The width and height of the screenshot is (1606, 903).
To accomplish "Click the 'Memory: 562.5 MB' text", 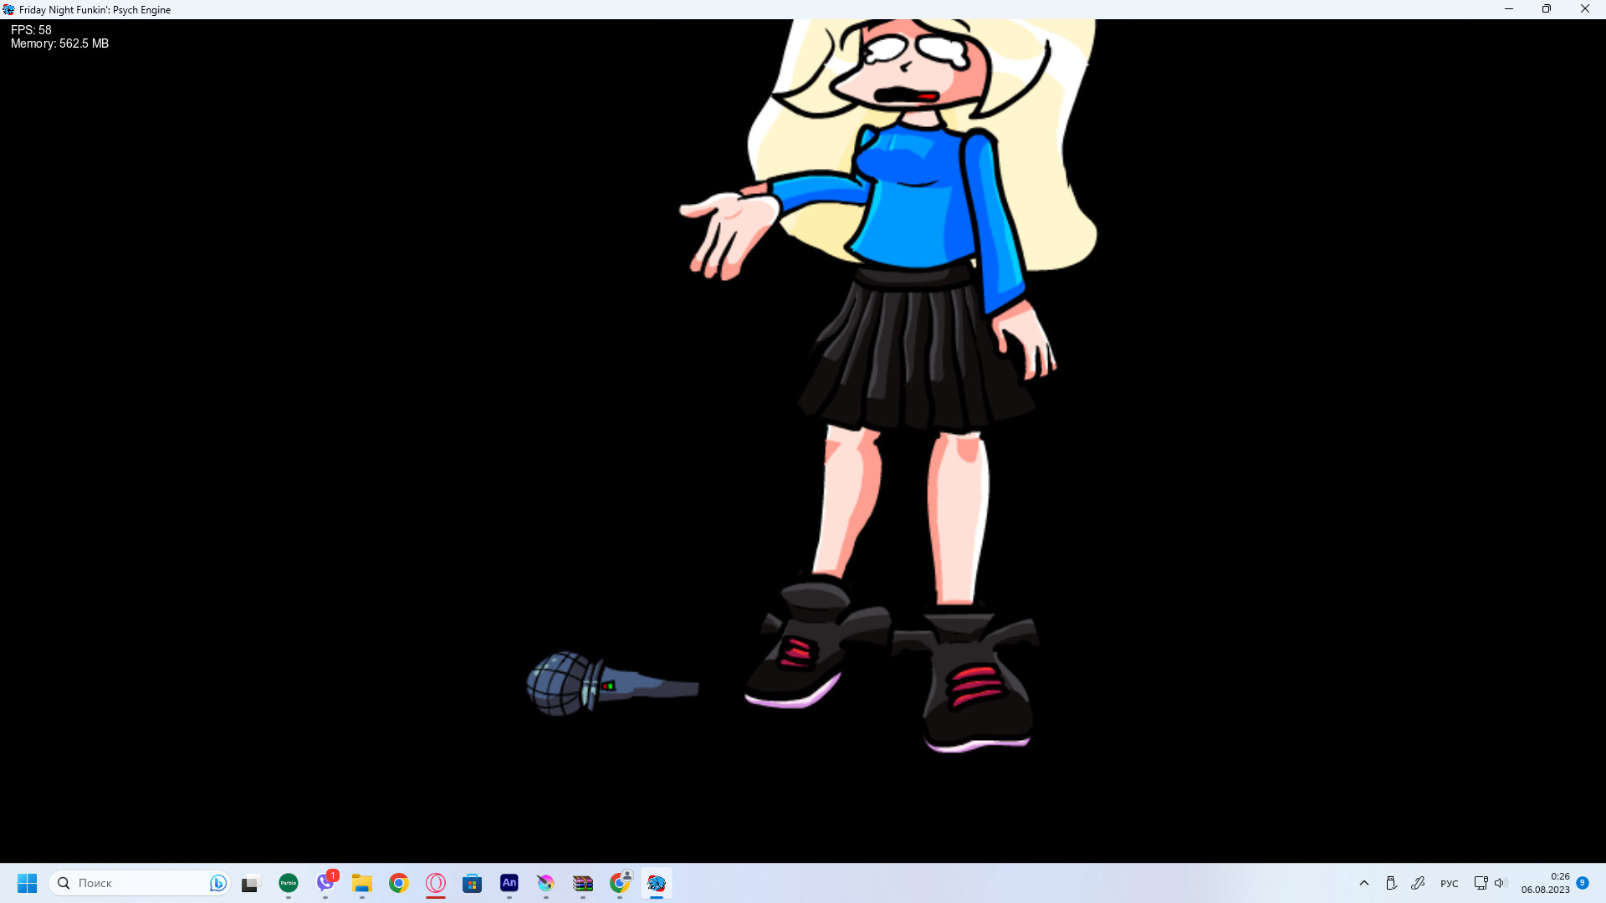I will click(59, 43).
